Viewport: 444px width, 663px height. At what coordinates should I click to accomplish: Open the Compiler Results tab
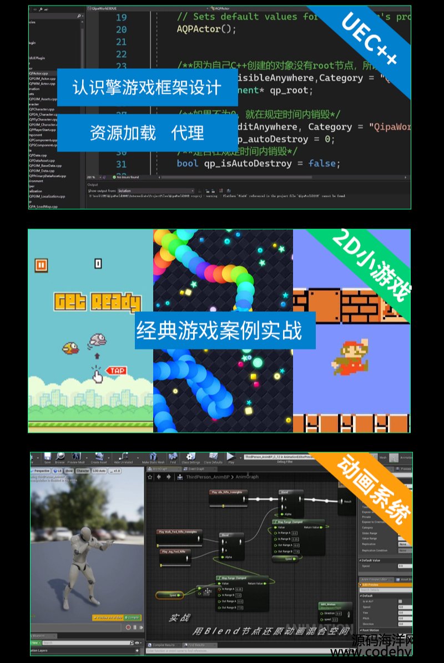pos(164,645)
